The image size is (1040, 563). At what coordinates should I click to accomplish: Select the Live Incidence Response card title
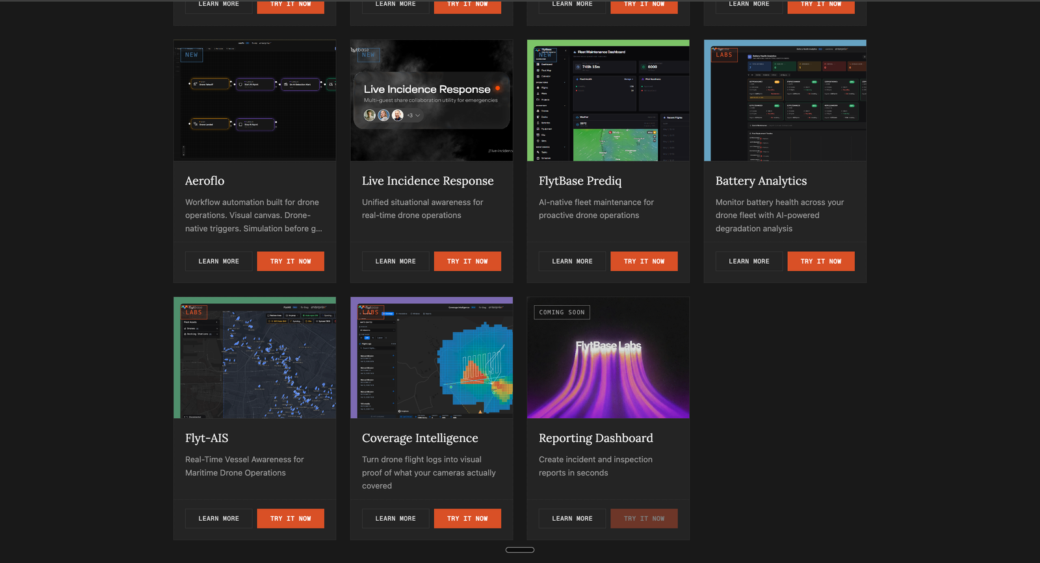(428, 181)
